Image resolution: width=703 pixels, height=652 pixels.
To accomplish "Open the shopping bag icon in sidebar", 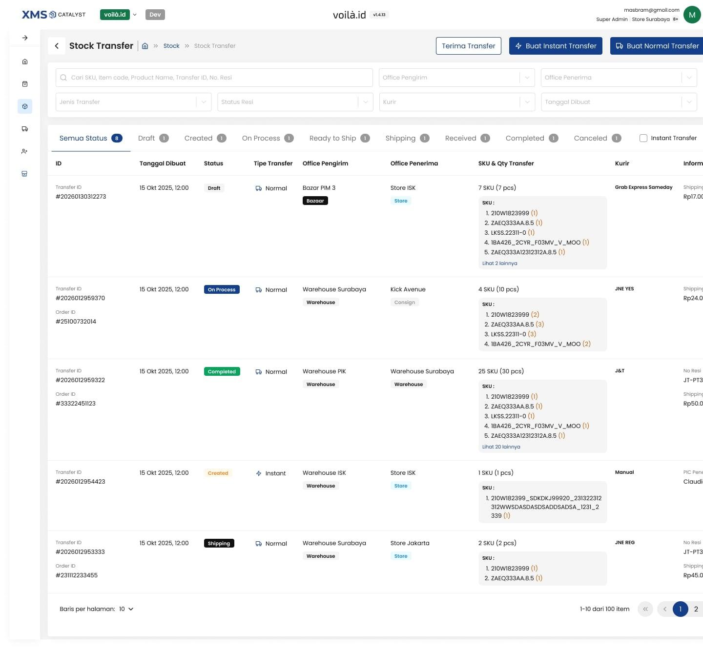I will (x=25, y=84).
